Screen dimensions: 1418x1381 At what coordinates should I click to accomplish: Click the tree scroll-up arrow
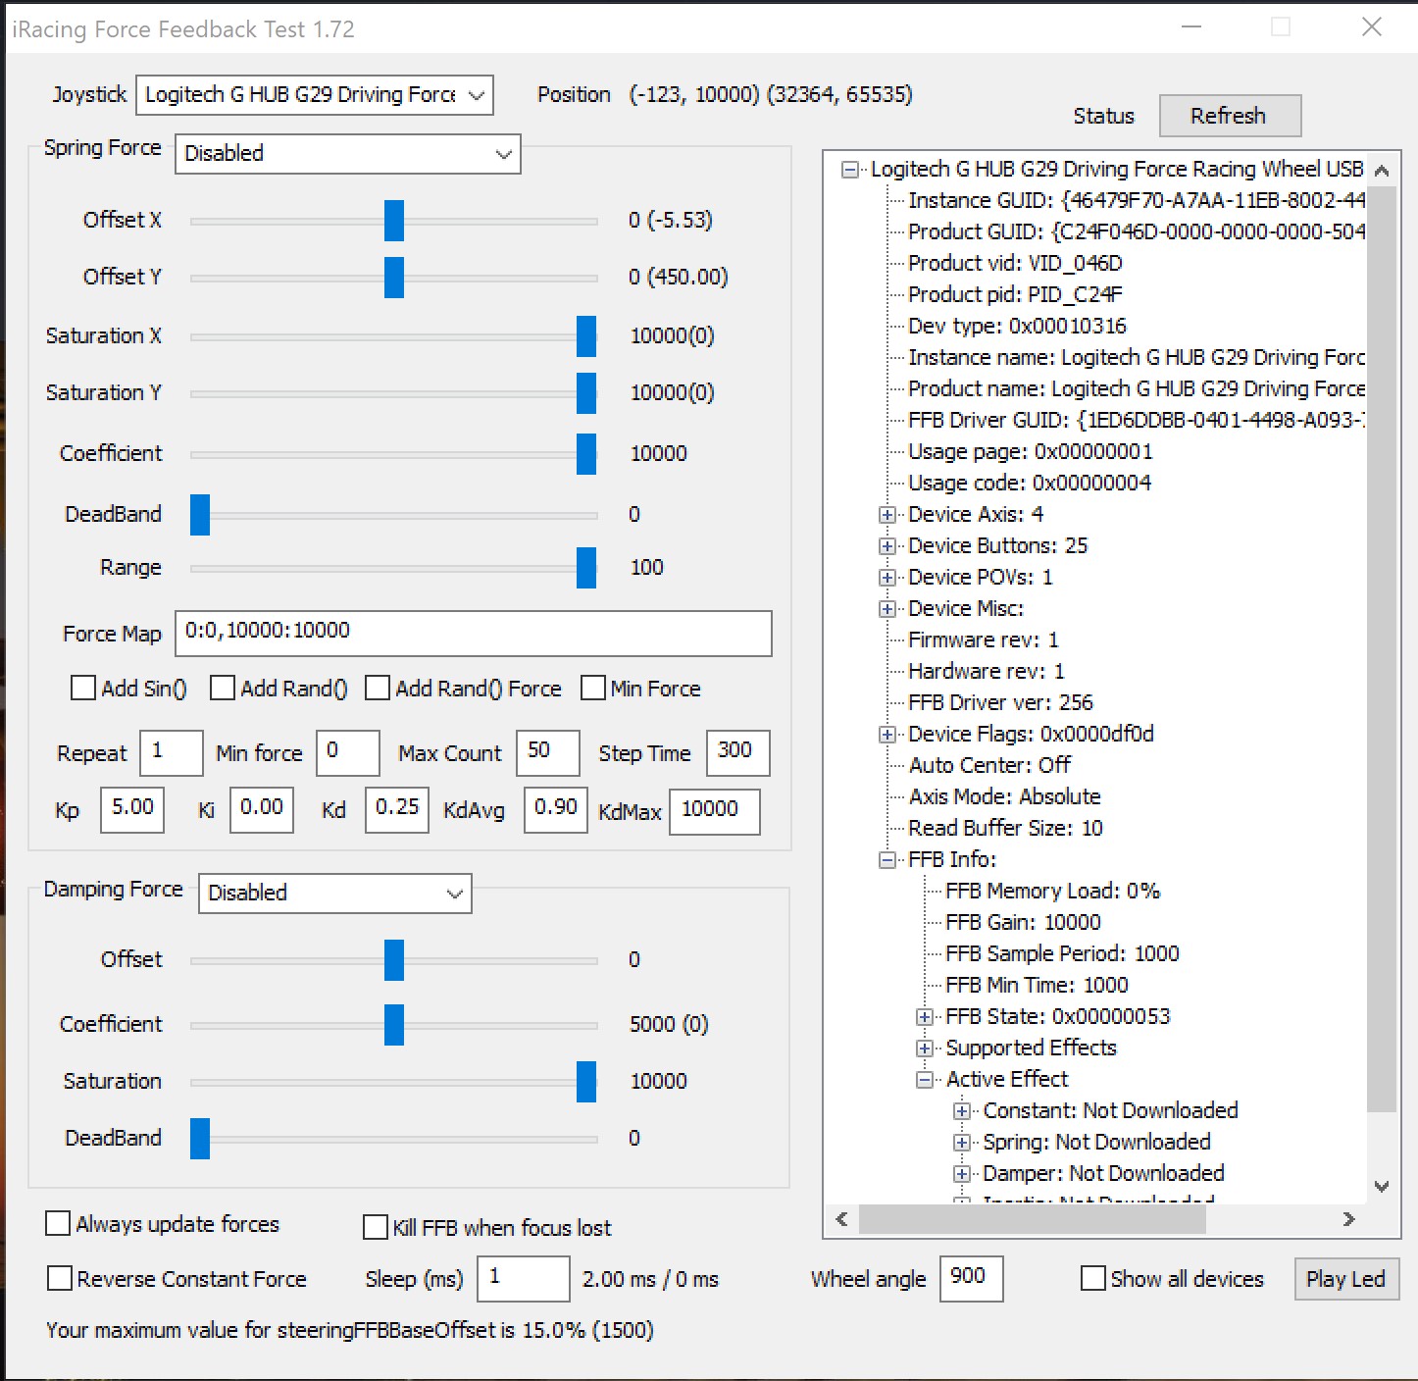pyautogui.click(x=1382, y=171)
